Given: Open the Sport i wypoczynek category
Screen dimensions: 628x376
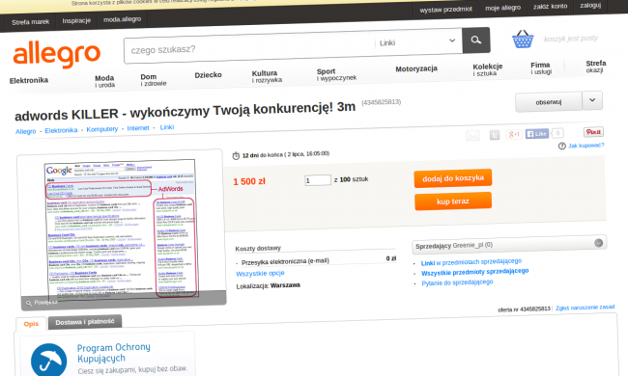Looking at the screenshot, I should pyautogui.click(x=336, y=74).
